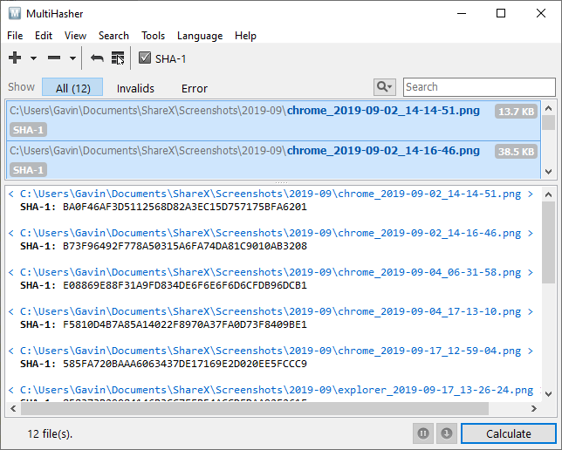The height and width of the screenshot is (450, 562).
Task: Click the undo arrow icon in the toolbar
Action: (x=97, y=58)
